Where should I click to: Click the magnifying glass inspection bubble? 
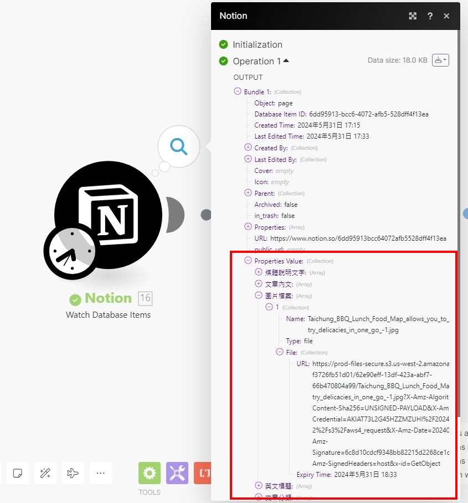(x=178, y=146)
